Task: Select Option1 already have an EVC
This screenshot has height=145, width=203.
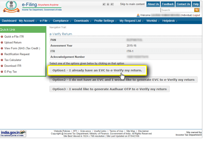Action: (x=97, y=70)
